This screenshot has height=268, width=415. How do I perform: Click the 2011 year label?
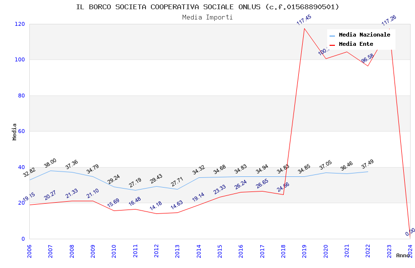click(x=135, y=251)
